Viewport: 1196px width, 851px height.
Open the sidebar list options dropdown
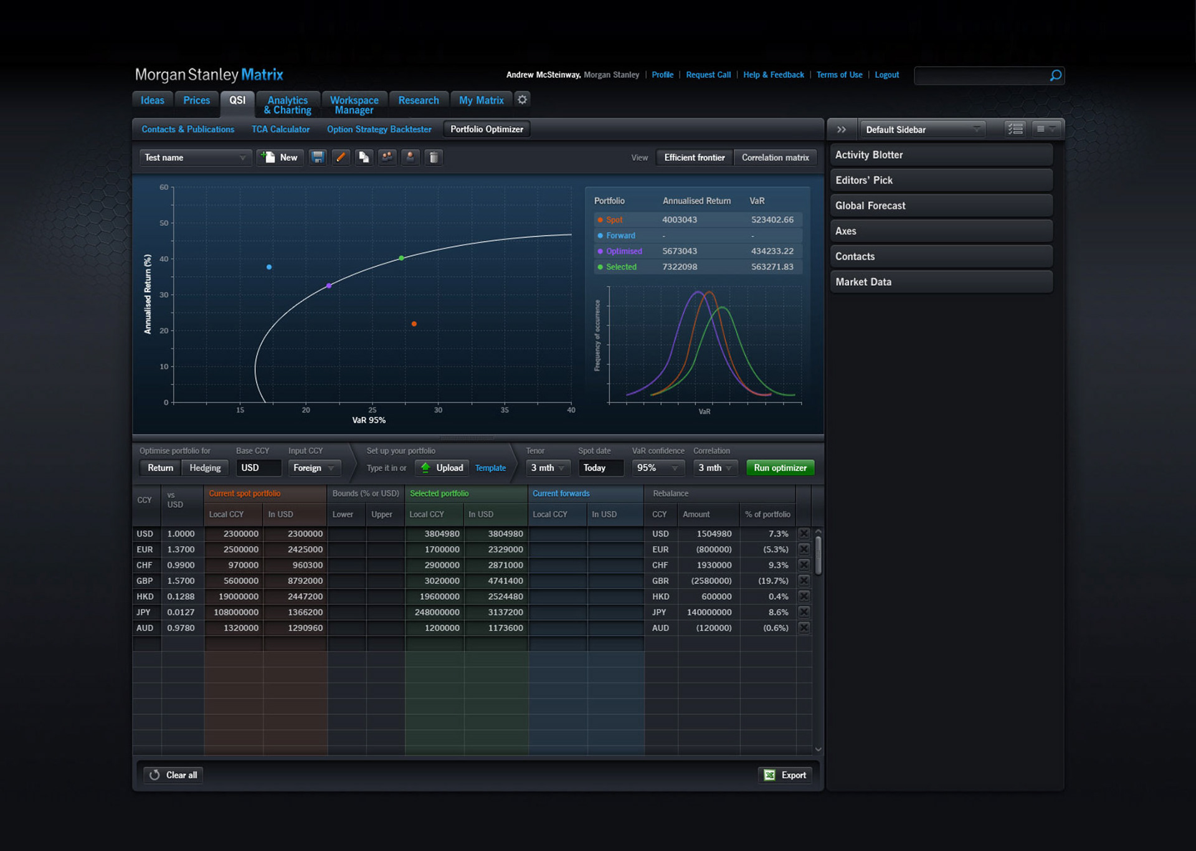click(x=1045, y=129)
